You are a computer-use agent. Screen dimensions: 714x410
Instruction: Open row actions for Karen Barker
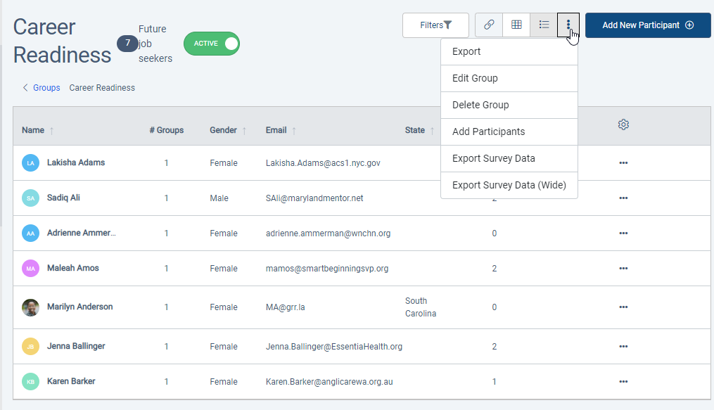tap(623, 381)
